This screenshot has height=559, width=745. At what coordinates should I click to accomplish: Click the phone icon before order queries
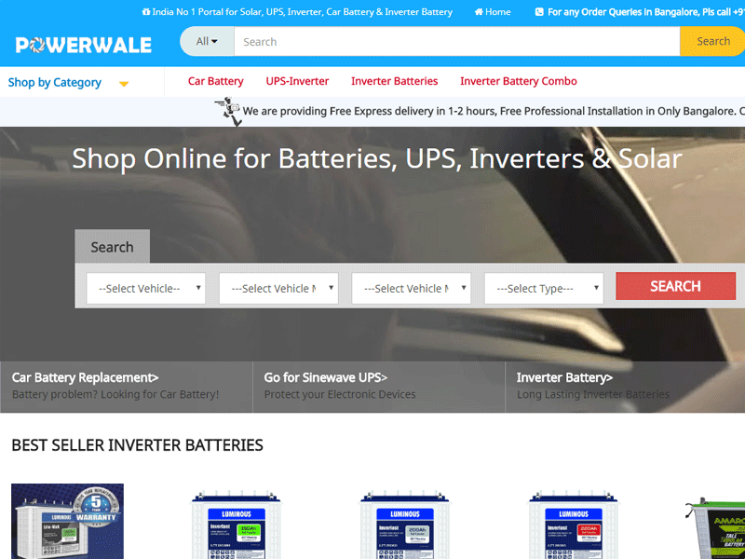539,12
